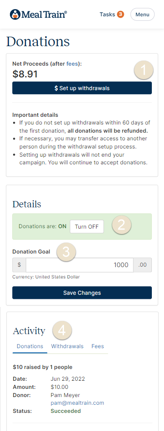Click the Meal Train wordmark
This screenshot has height=431, width=164.
(44, 14)
